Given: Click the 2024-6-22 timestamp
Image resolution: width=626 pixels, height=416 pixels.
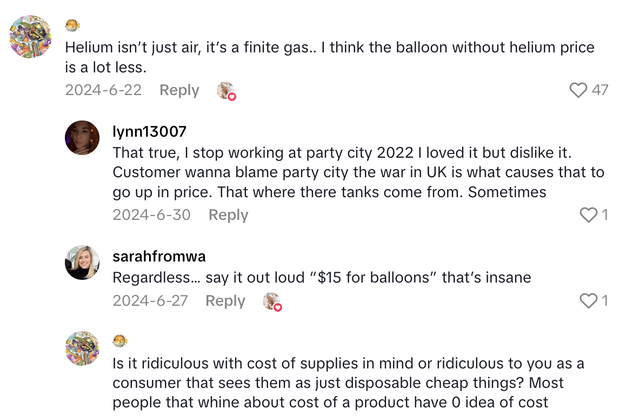Looking at the screenshot, I should pyautogui.click(x=103, y=90).
